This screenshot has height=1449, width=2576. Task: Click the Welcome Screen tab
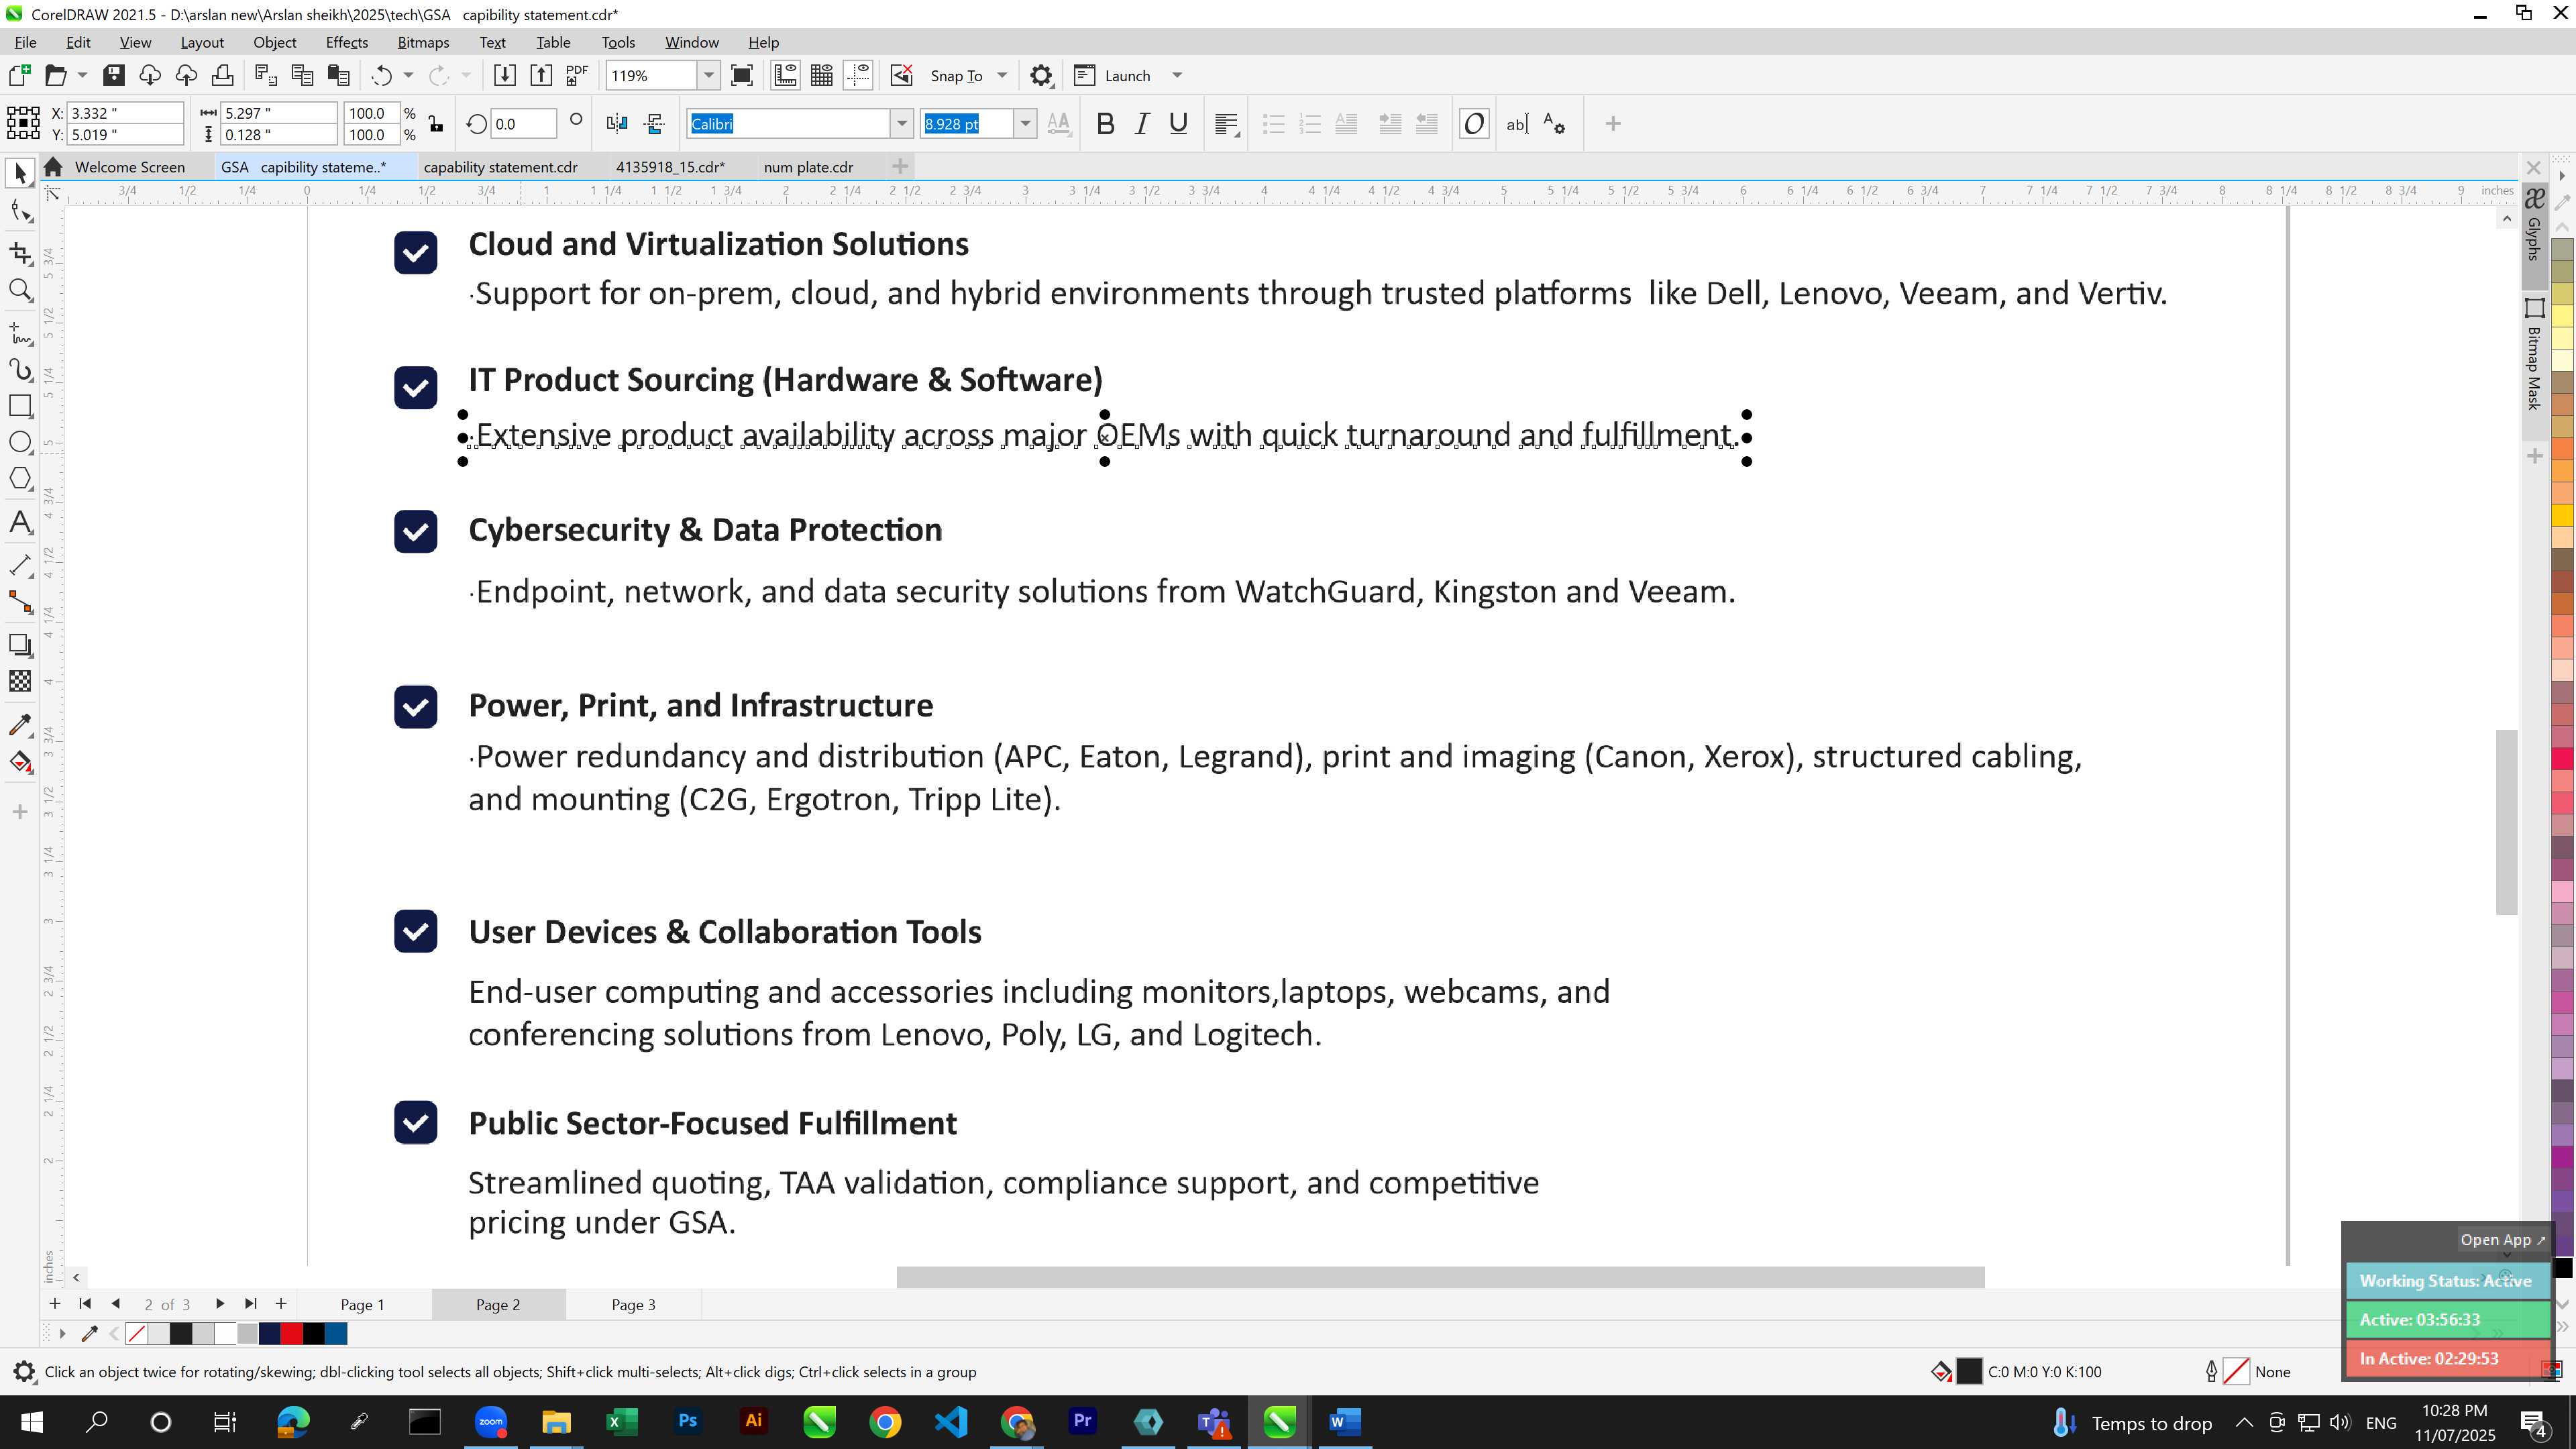click(129, 167)
